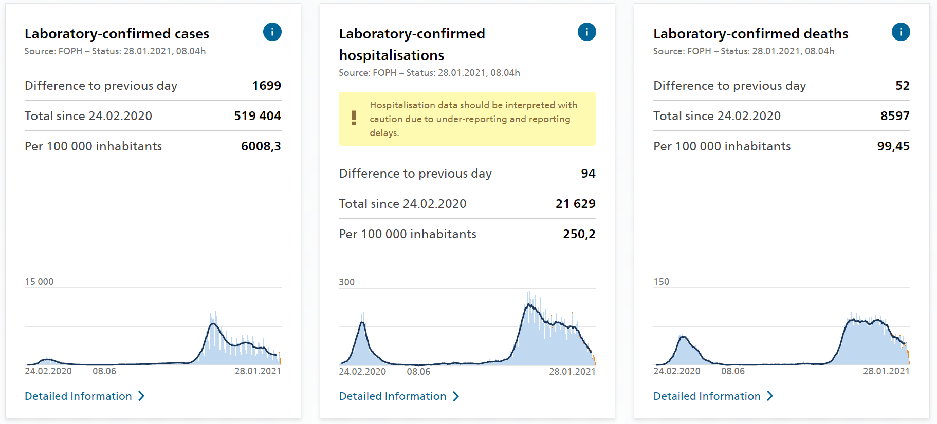Click the hospitalisation data caution message text
This screenshot has width=937, height=424.
point(473,119)
